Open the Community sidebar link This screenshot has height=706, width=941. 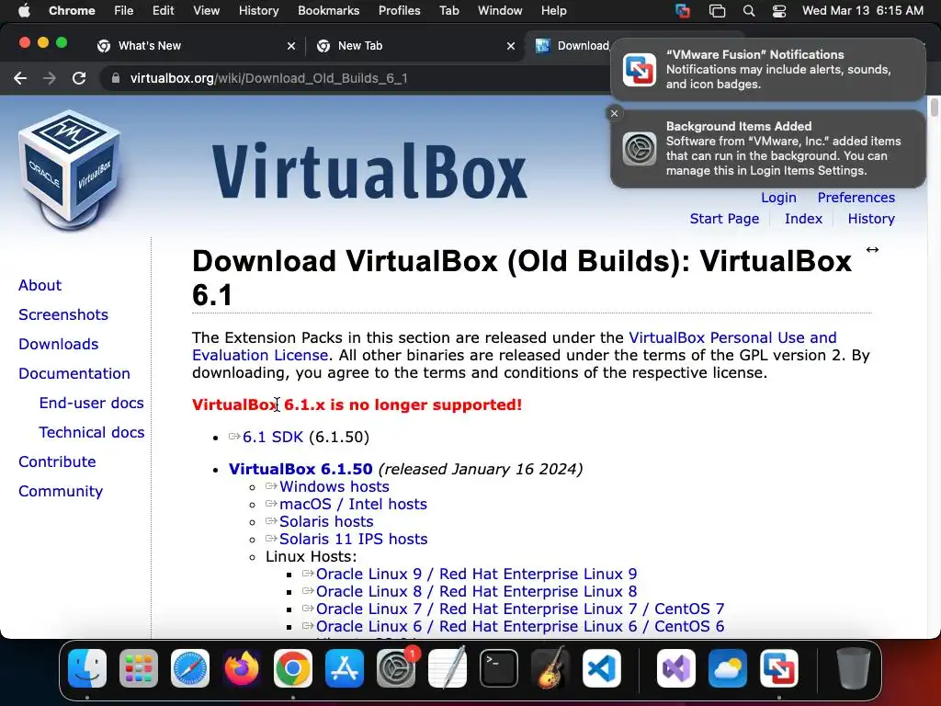pos(61,491)
